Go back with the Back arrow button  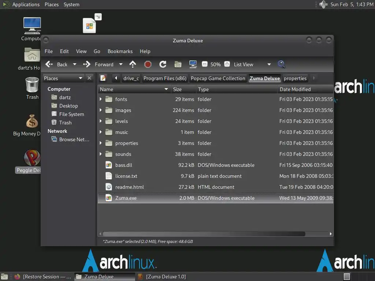pyautogui.click(x=56, y=64)
